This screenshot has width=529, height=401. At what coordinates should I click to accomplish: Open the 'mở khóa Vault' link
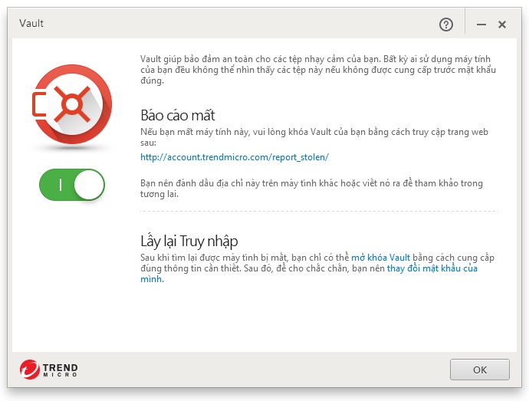point(380,258)
